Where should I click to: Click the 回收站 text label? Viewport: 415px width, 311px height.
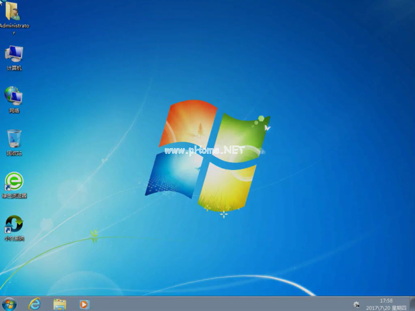pos(14,153)
